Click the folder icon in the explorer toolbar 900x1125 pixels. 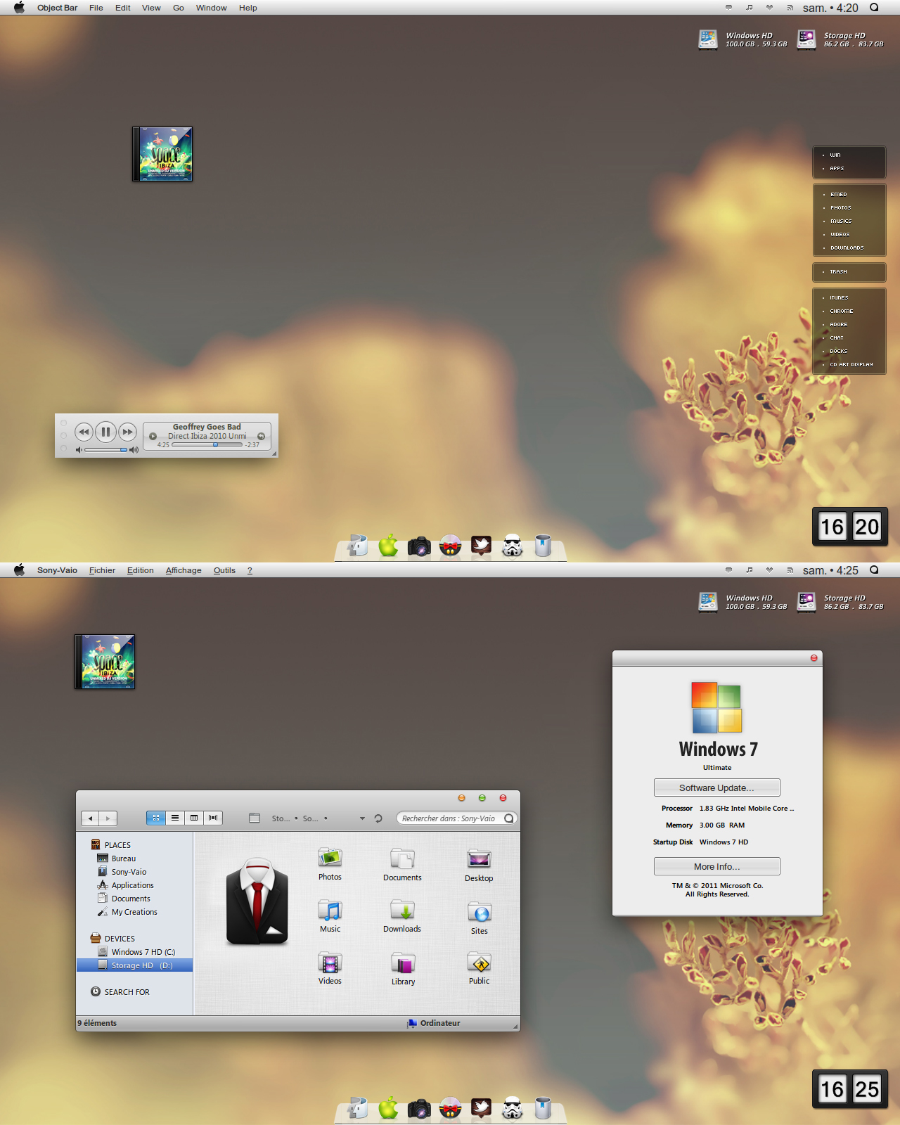255,818
